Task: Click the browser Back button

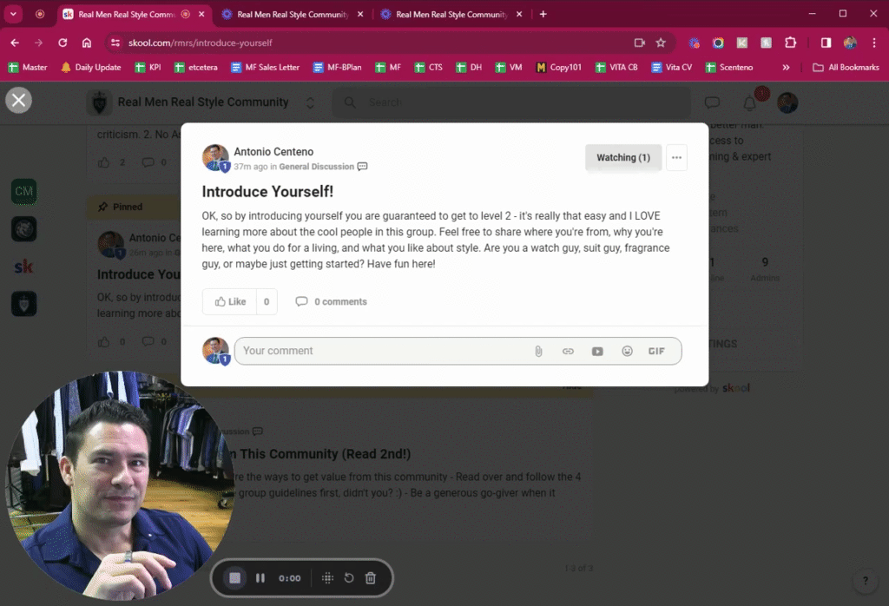Action: (15, 43)
